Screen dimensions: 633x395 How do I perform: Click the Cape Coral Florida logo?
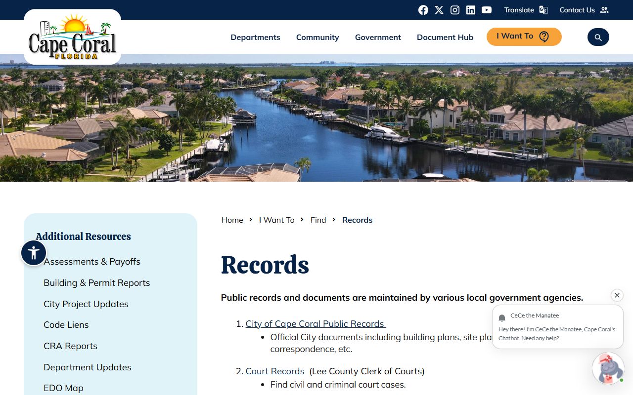(72, 37)
